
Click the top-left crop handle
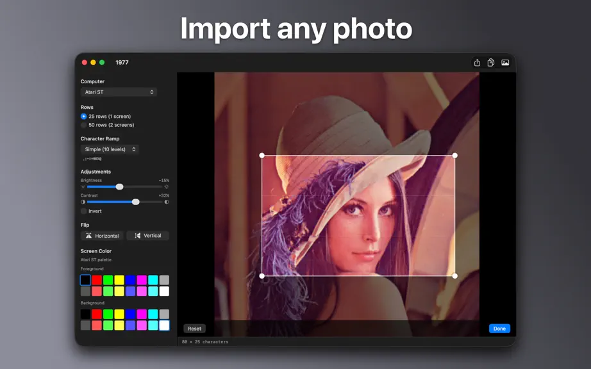click(x=262, y=156)
